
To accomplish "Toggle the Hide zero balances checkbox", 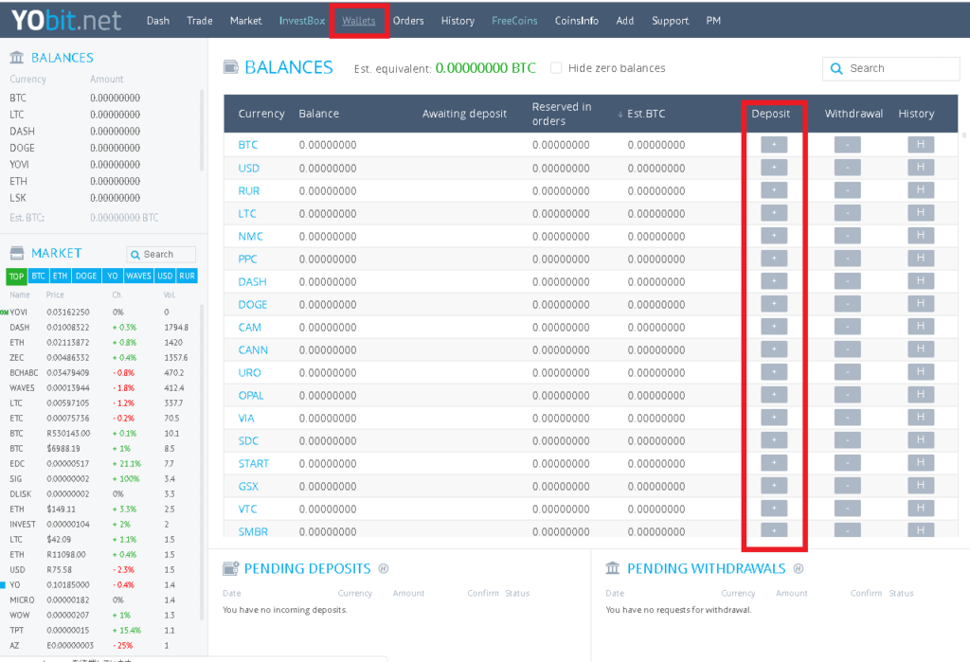I will (x=556, y=68).
